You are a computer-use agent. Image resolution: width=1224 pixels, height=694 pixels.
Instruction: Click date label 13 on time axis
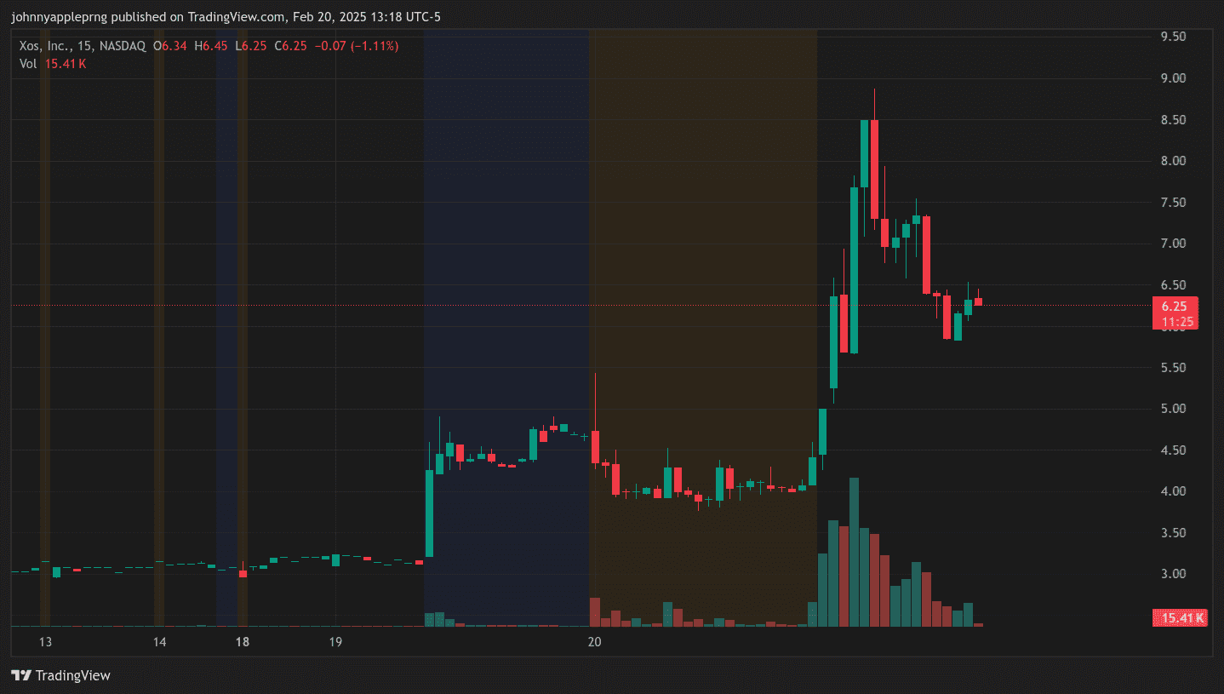click(x=46, y=642)
